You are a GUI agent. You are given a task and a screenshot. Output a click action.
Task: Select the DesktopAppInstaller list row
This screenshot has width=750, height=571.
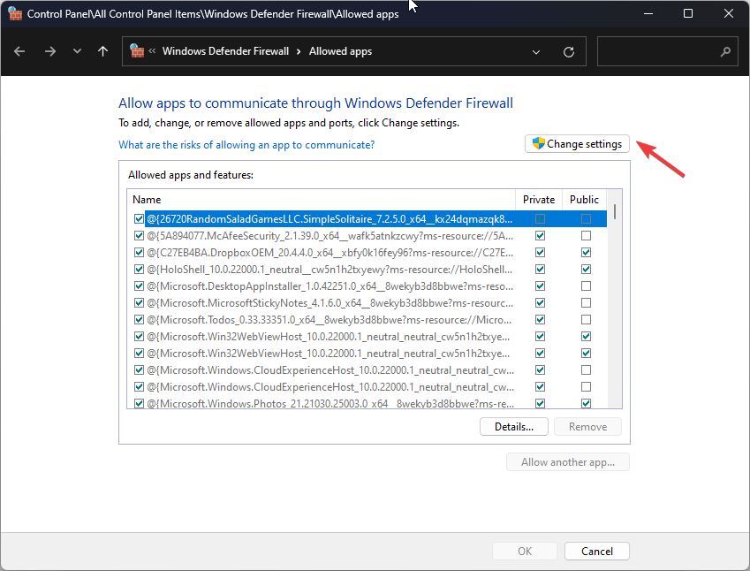[x=367, y=285]
